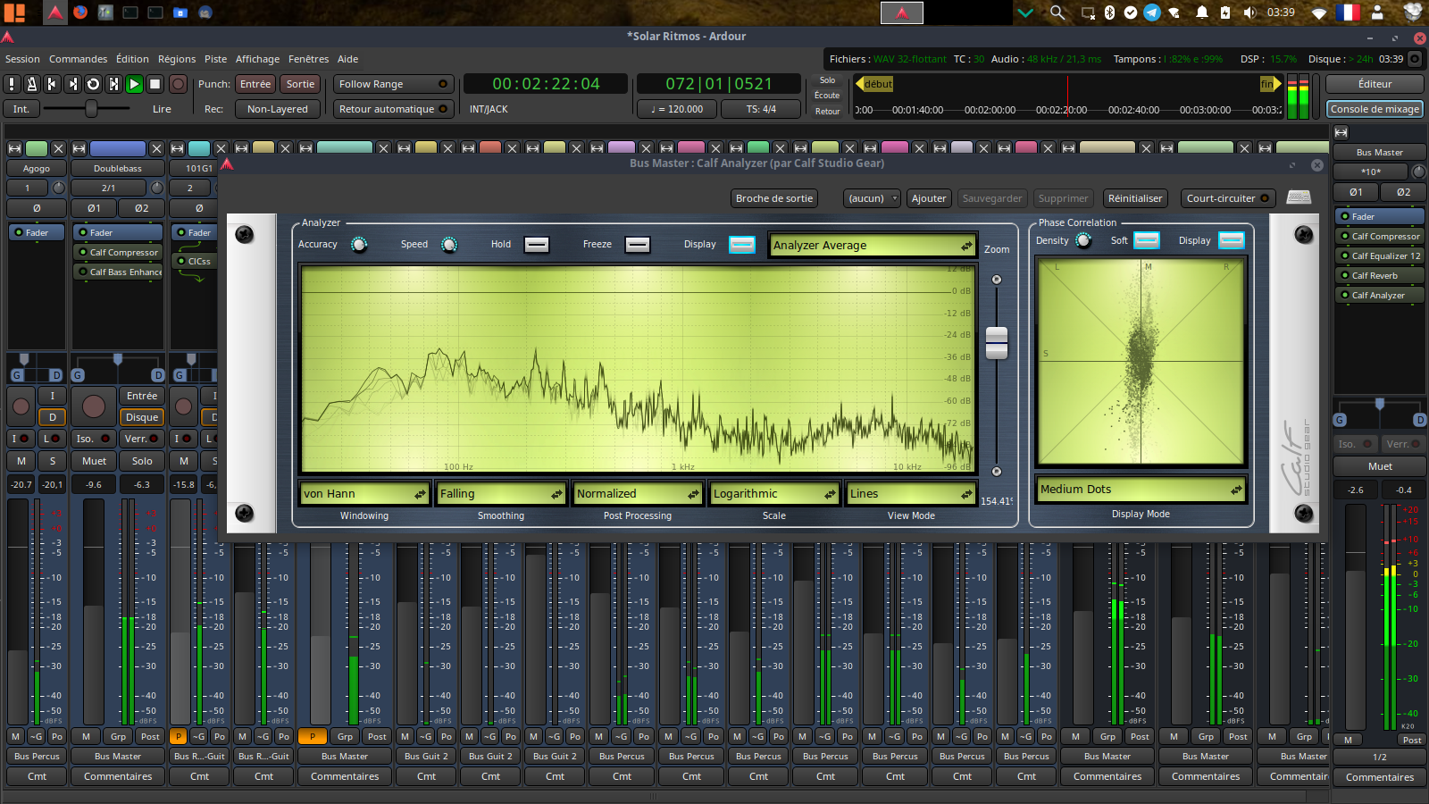Toggle loop playback in the transport

pyautogui.click(x=93, y=84)
